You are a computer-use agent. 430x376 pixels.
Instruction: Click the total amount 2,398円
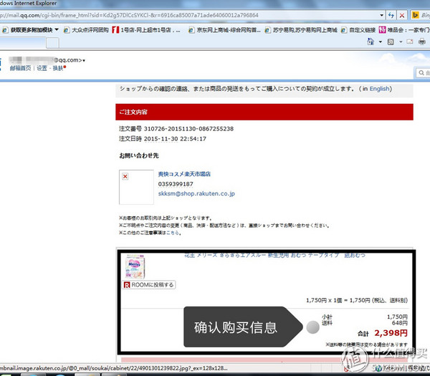(391, 333)
